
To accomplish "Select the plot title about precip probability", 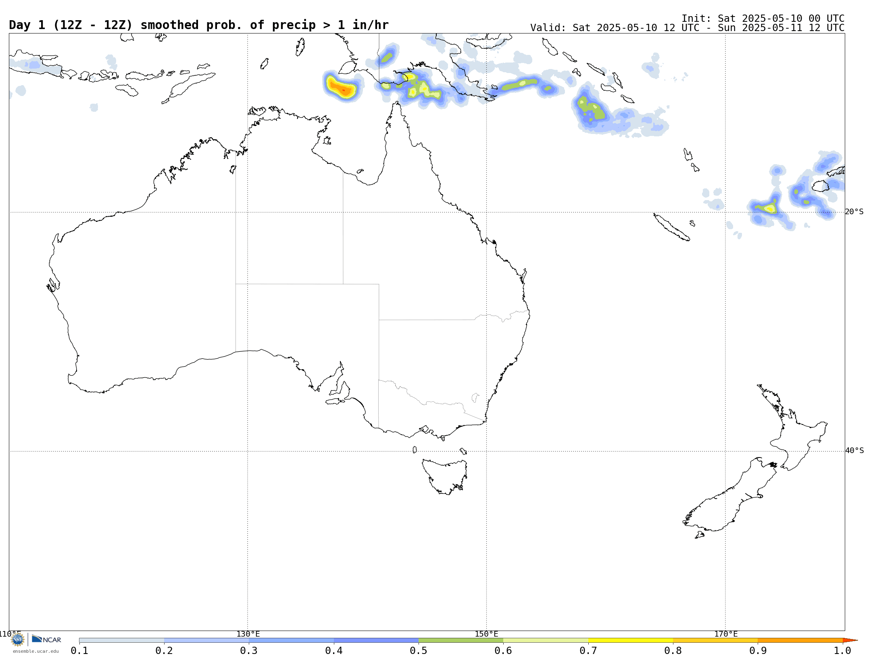I will [199, 25].
